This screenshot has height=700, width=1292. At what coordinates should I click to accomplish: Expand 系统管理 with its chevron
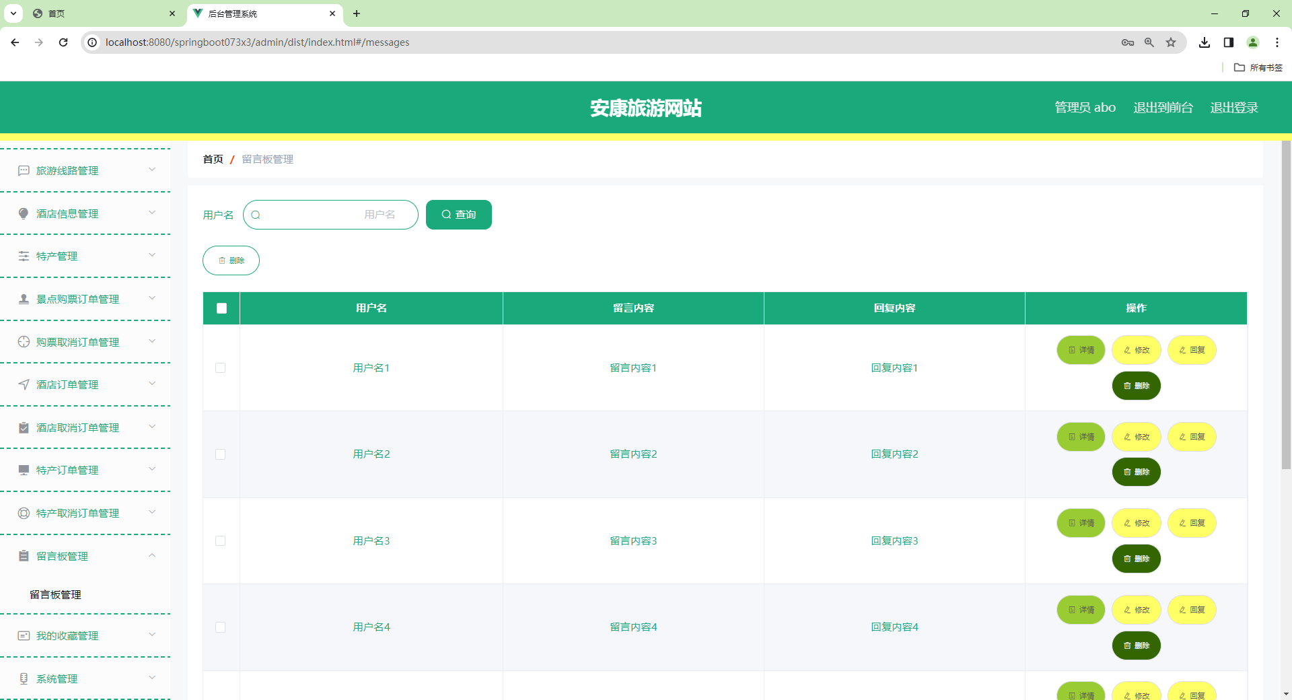point(152,677)
